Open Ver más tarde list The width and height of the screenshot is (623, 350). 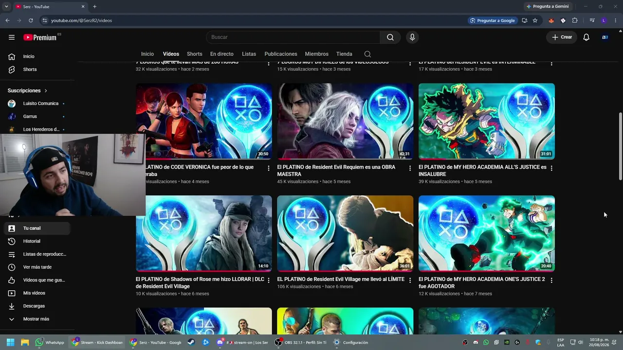(x=37, y=267)
